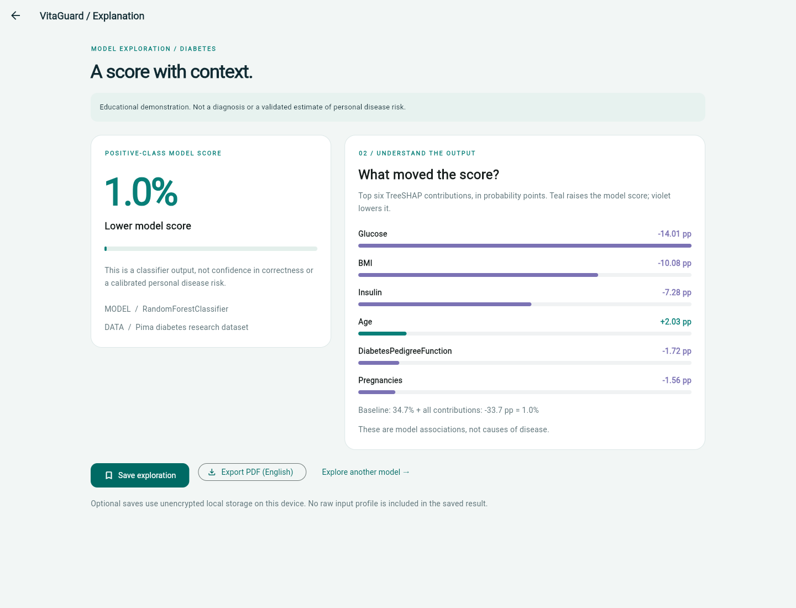Click the POSITIVE-CLASS MODEL SCORE label
796x608 pixels.
(x=163, y=153)
